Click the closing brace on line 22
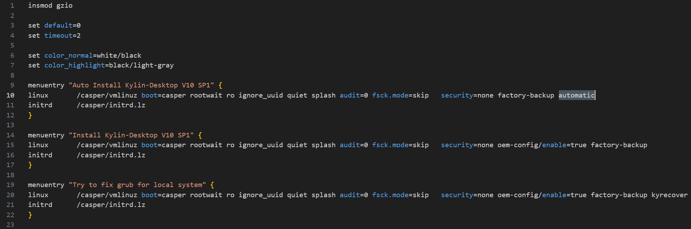The width and height of the screenshot is (691, 229). pyautogui.click(x=30, y=215)
